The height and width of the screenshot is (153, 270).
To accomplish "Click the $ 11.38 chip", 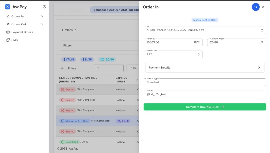I will pos(87,60).
